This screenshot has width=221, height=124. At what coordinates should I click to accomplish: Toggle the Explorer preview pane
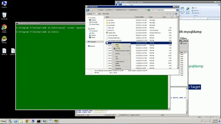pos(173,14)
